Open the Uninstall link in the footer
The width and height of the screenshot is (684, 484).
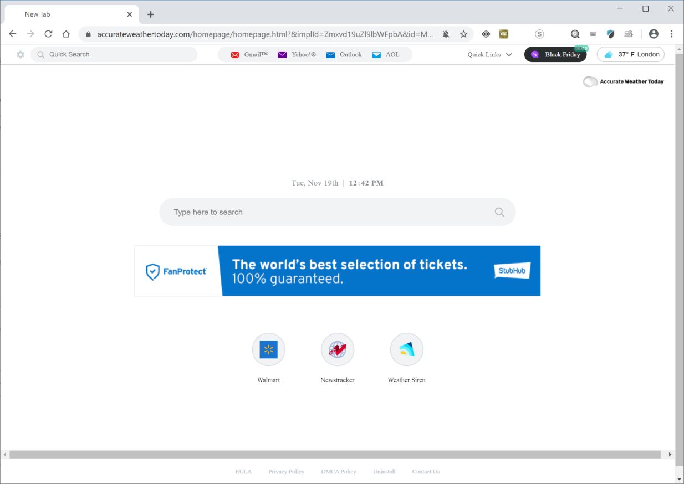384,471
